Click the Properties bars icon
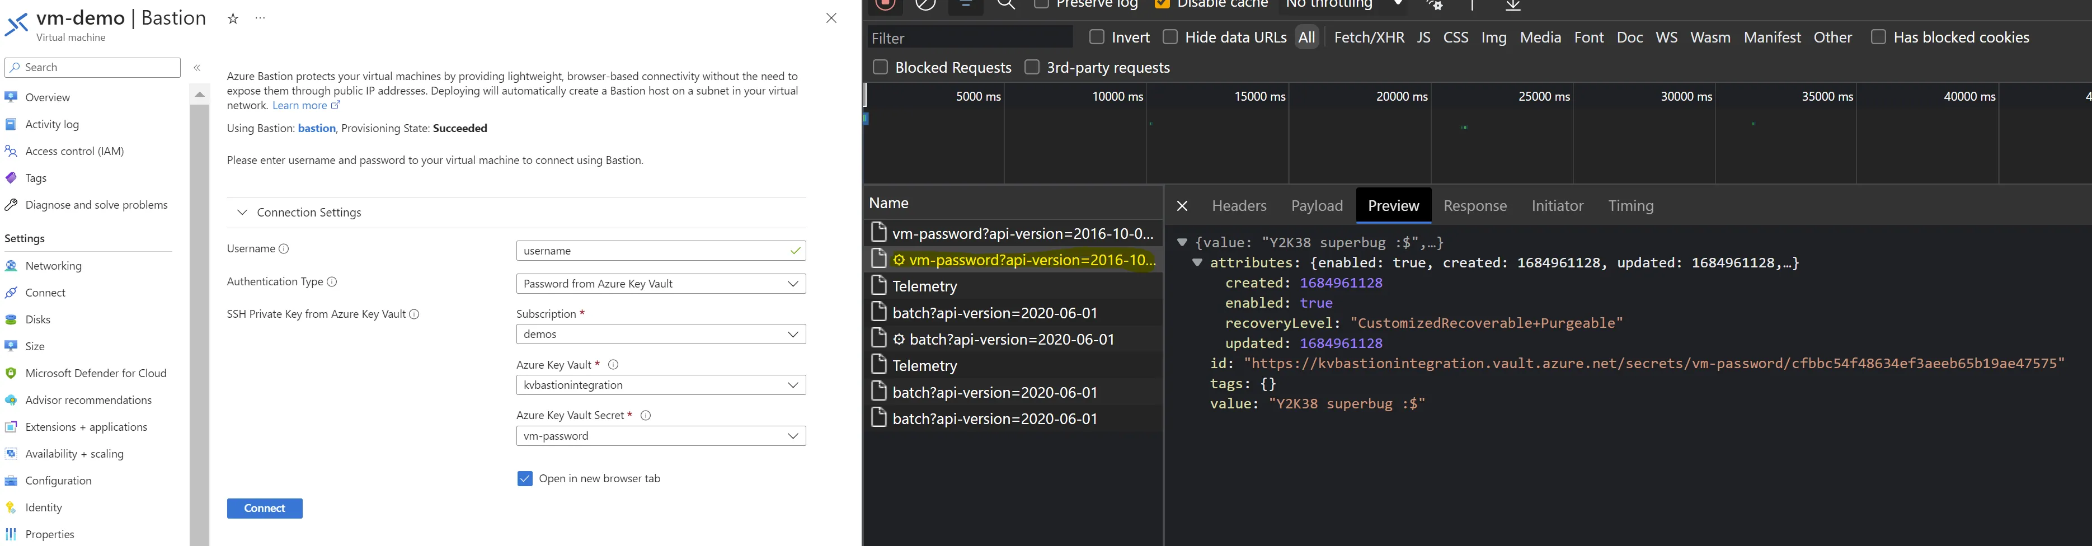 point(11,534)
